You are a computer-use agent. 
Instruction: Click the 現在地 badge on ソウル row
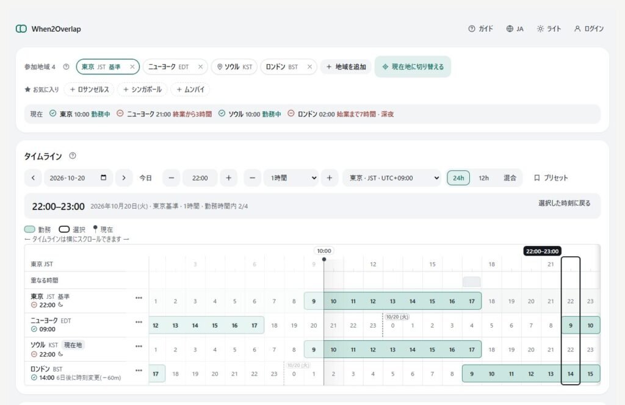tap(73, 345)
